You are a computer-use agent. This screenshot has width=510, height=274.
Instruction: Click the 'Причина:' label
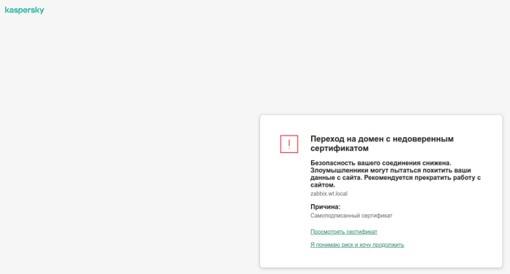tap(325, 207)
